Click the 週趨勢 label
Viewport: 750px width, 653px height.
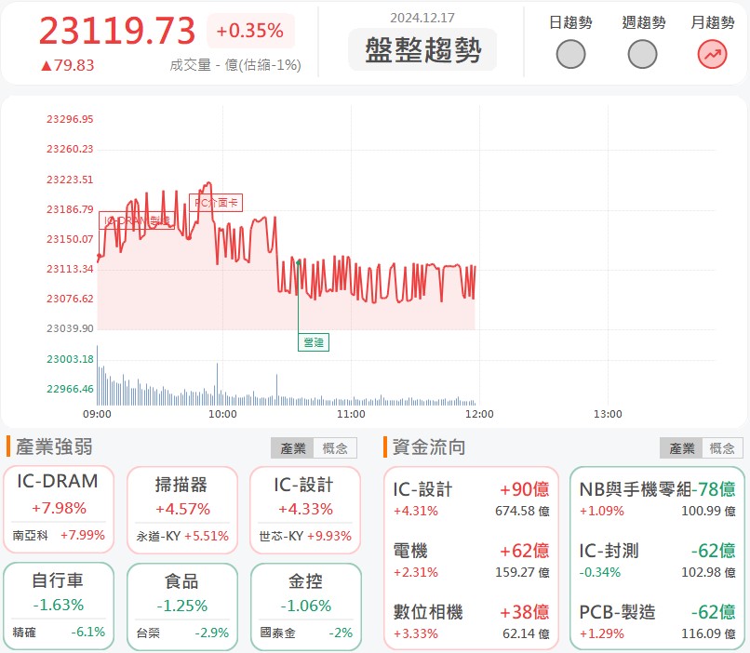pyautogui.click(x=643, y=22)
